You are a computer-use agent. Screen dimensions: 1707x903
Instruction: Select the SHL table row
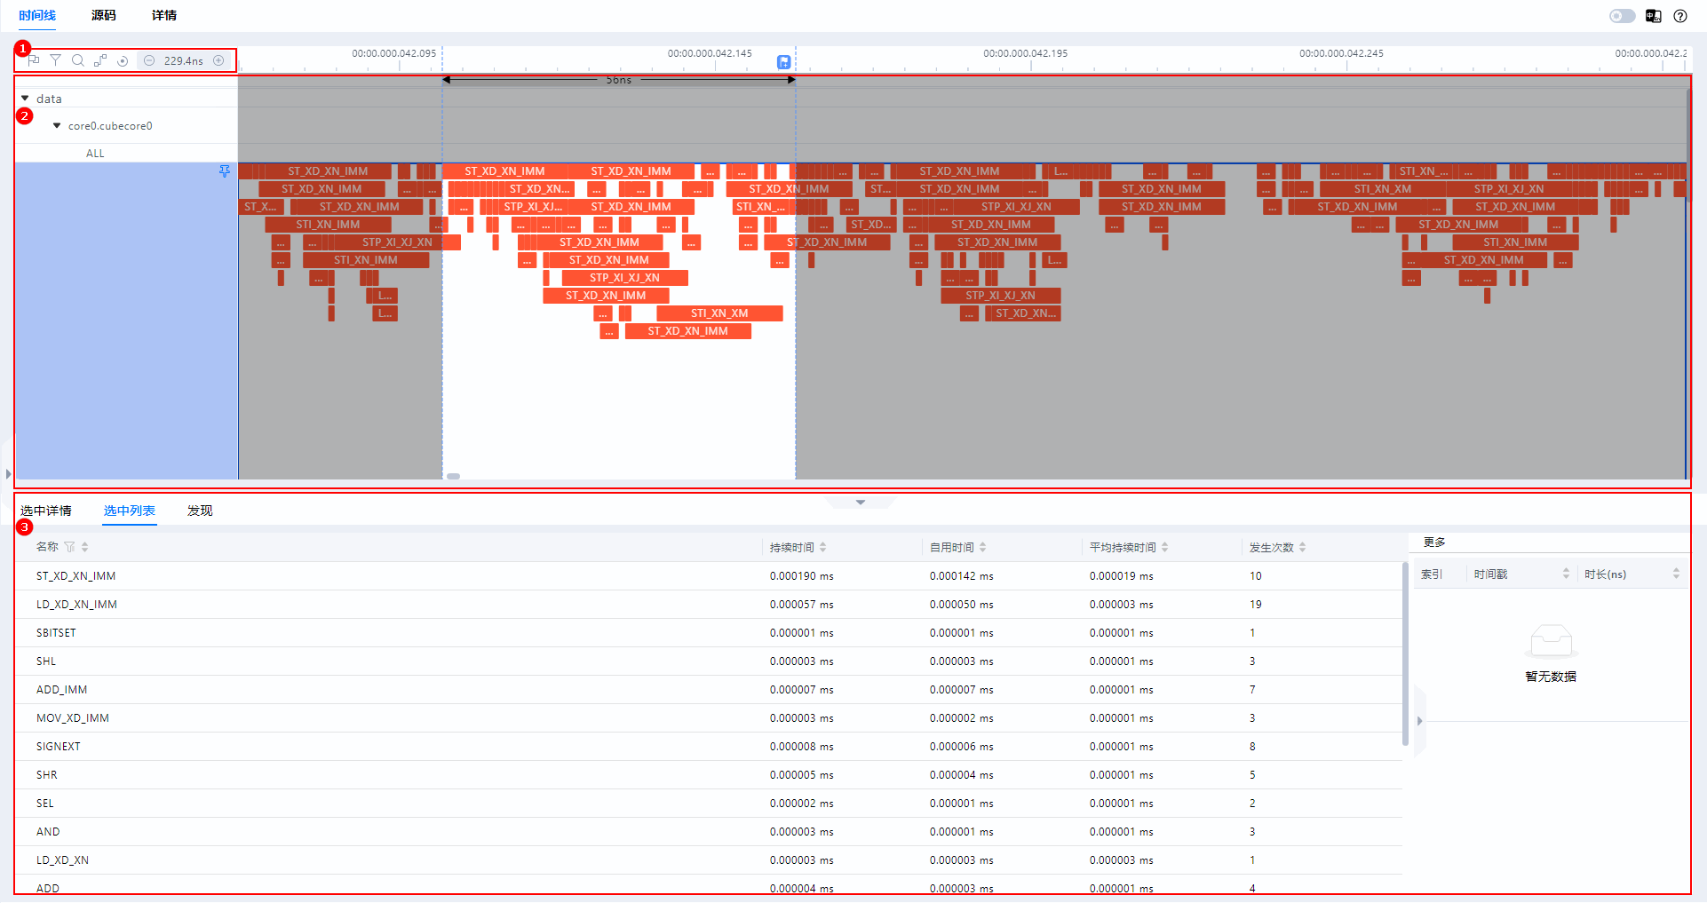(x=709, y=661)
